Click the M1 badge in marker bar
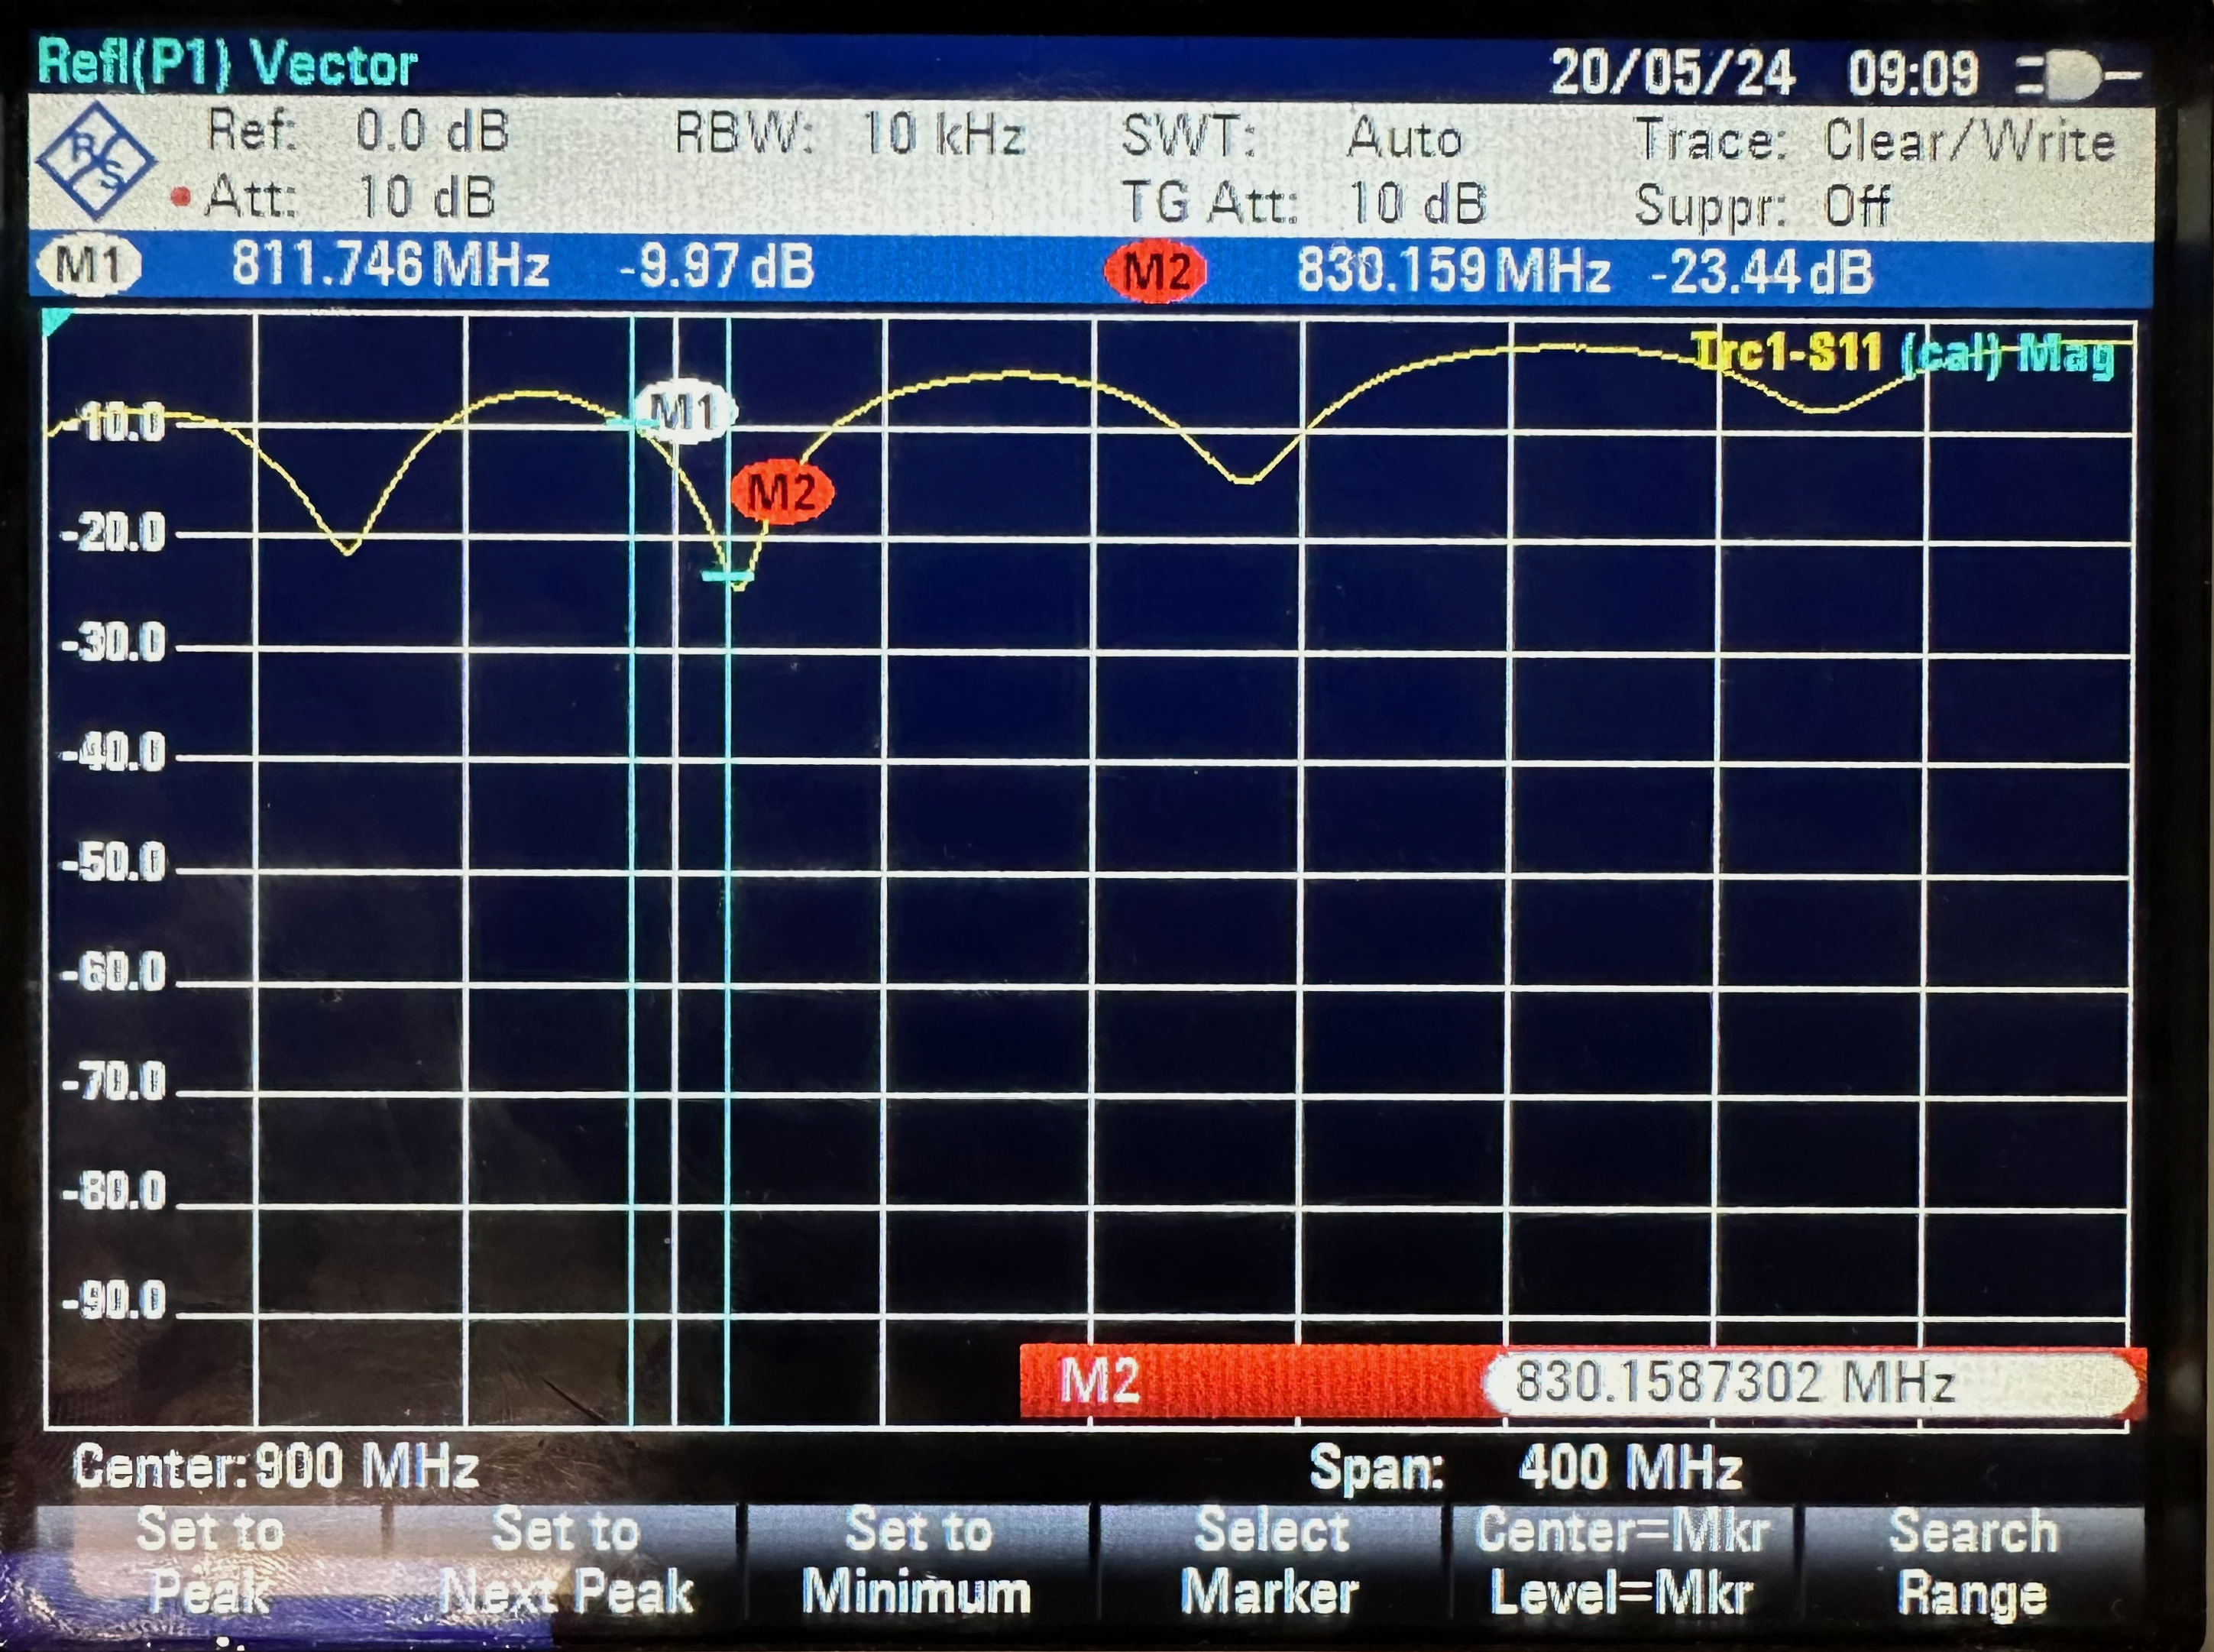 89,267
